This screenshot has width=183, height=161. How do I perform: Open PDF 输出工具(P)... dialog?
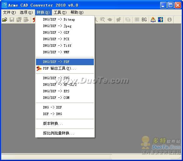65,68
